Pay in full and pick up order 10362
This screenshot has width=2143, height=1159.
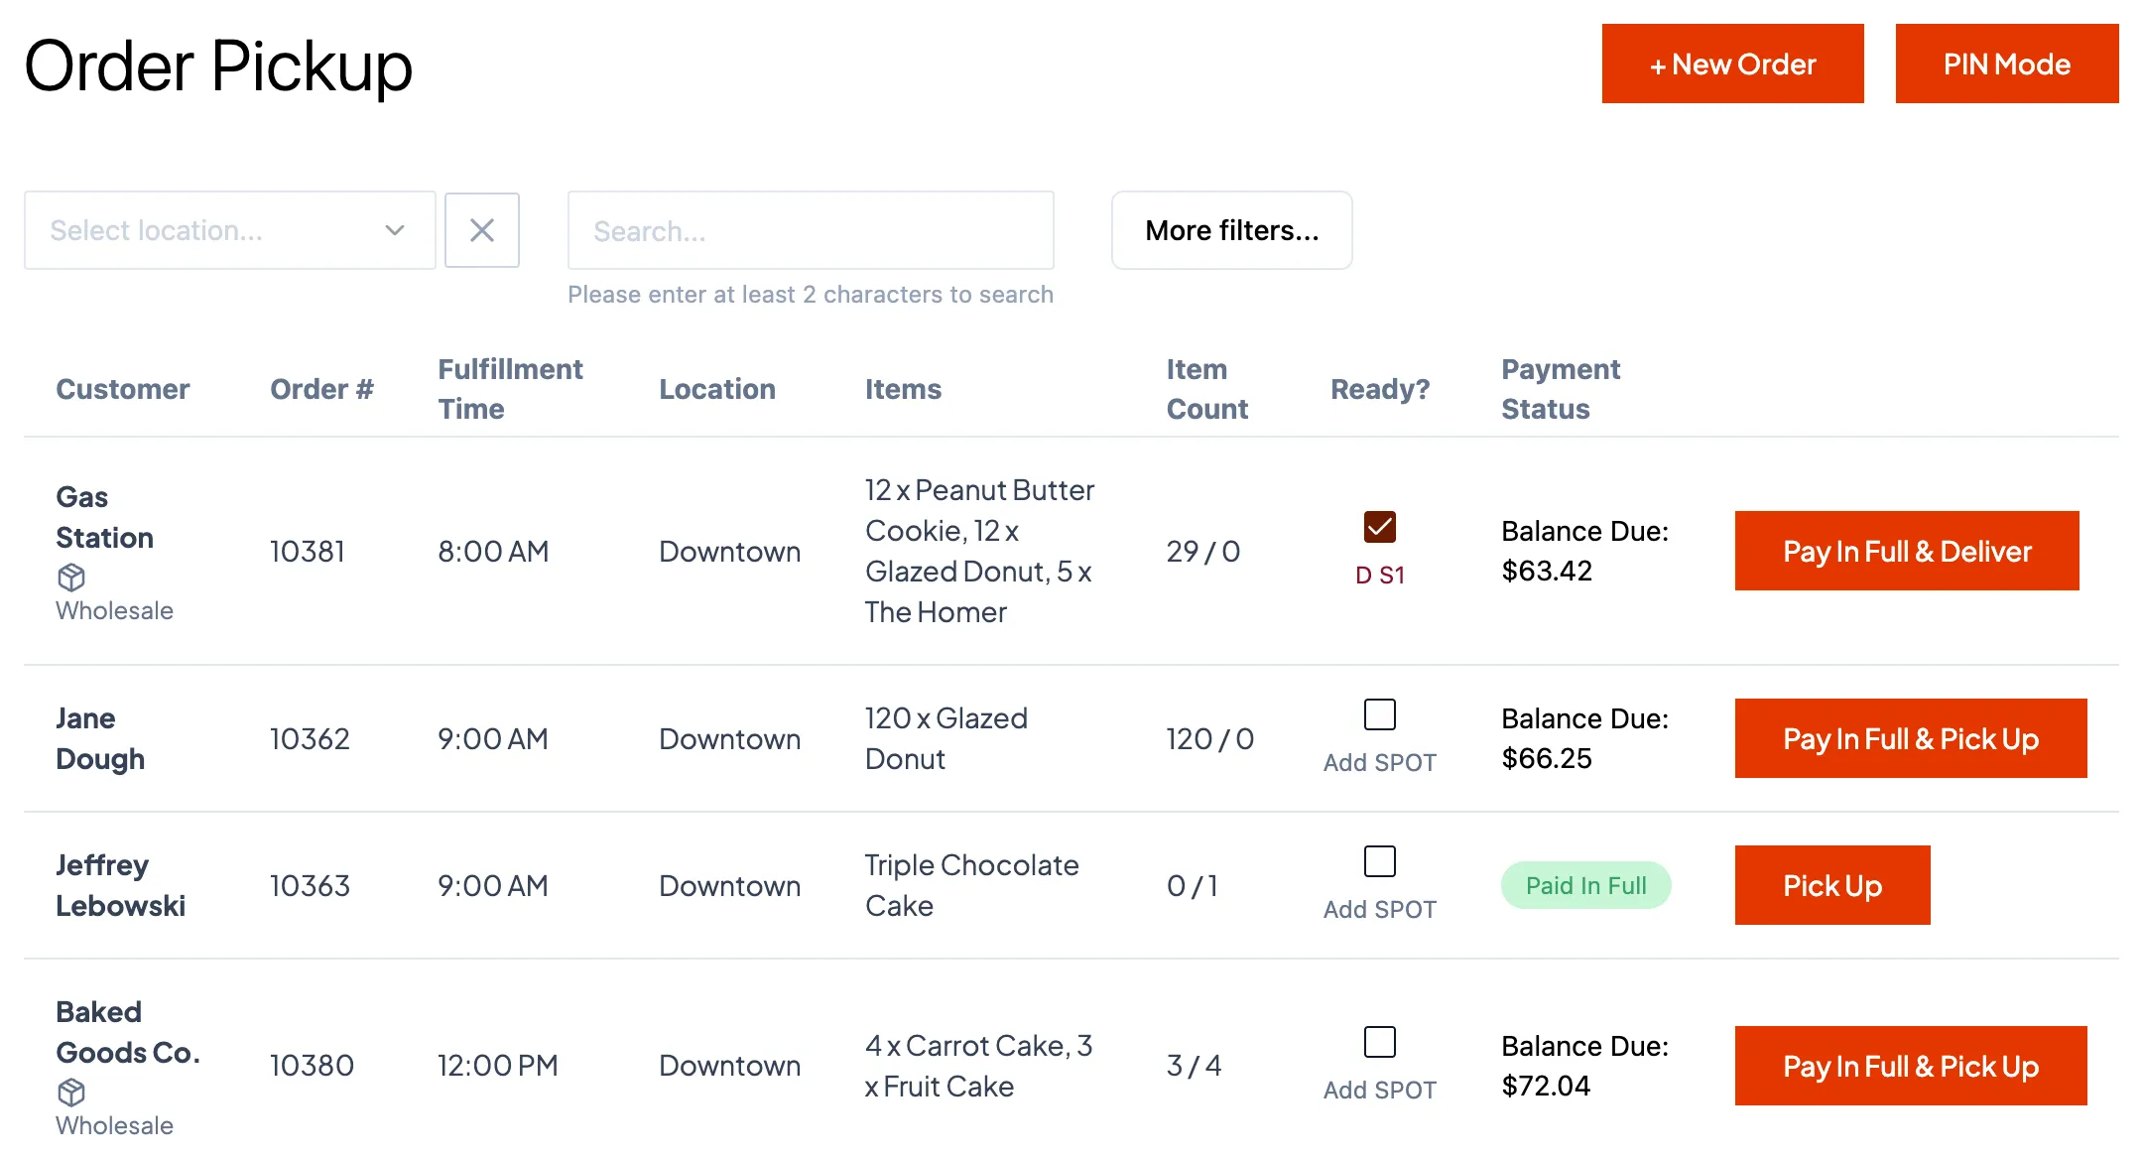pyautogui.click(x=1910, y=738)
